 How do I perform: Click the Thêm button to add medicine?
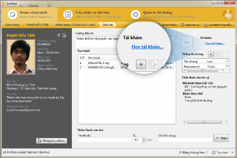(x=221, y=138)
